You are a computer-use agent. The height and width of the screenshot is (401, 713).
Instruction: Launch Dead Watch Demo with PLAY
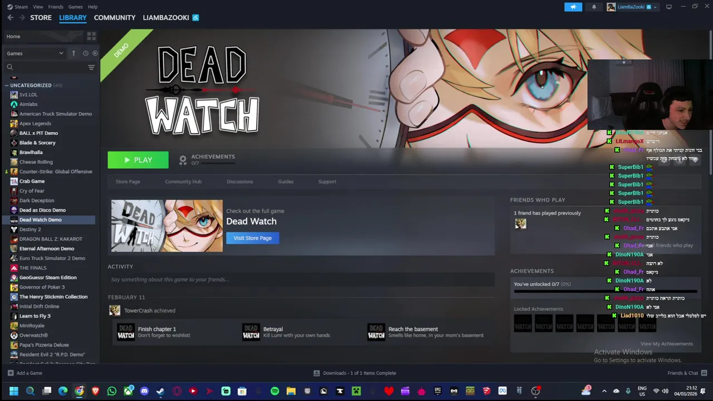138,160
